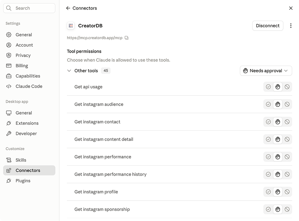Open Extensions settings
Image resolution: width=299 pixels, height=221 pixels.
point(29,123)
